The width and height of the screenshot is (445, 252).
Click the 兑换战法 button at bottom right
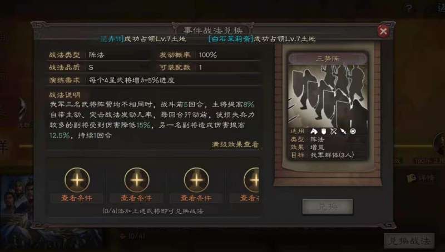click(409, 241)
